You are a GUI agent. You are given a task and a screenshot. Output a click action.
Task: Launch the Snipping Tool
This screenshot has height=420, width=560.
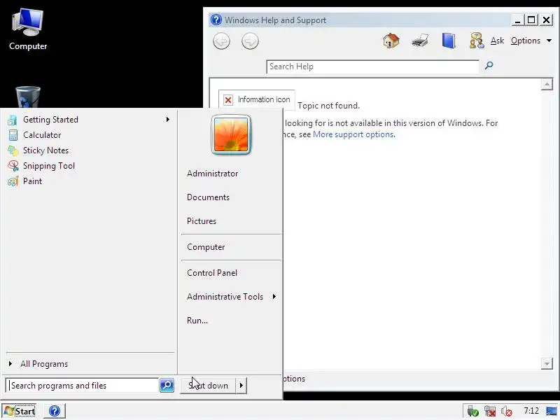(x=49, y=166)
